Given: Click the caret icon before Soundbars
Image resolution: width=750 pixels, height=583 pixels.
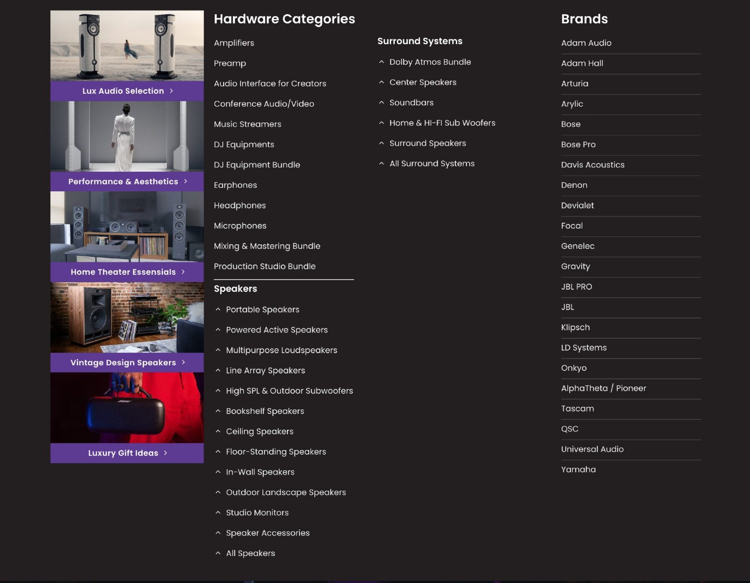Looking at the screenshot, I should 381,103.
